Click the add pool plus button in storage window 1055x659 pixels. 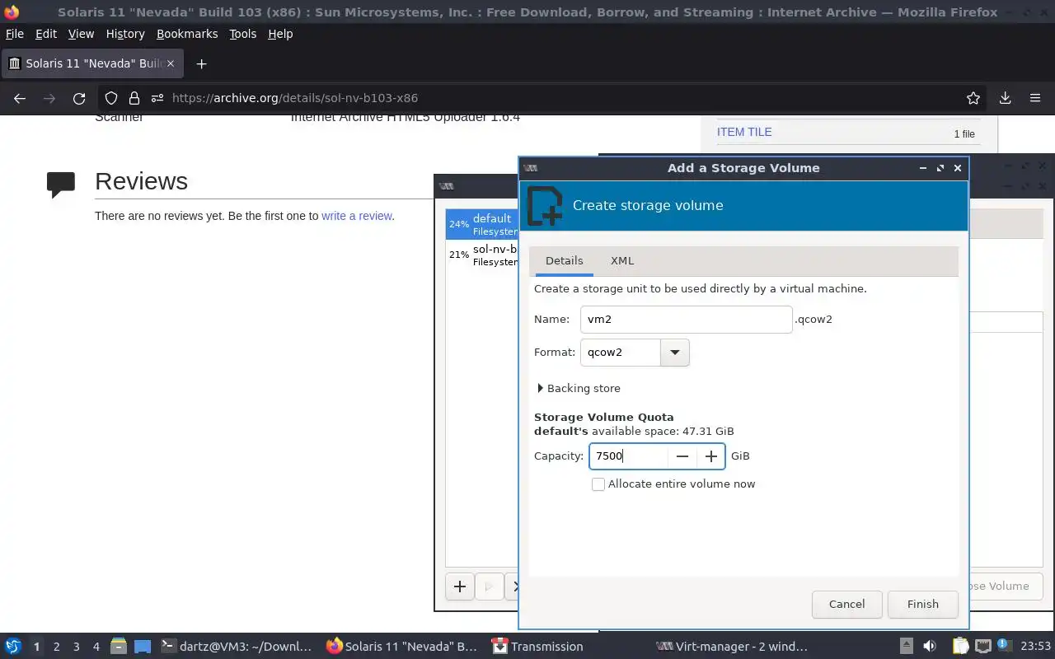click(460, 587)
